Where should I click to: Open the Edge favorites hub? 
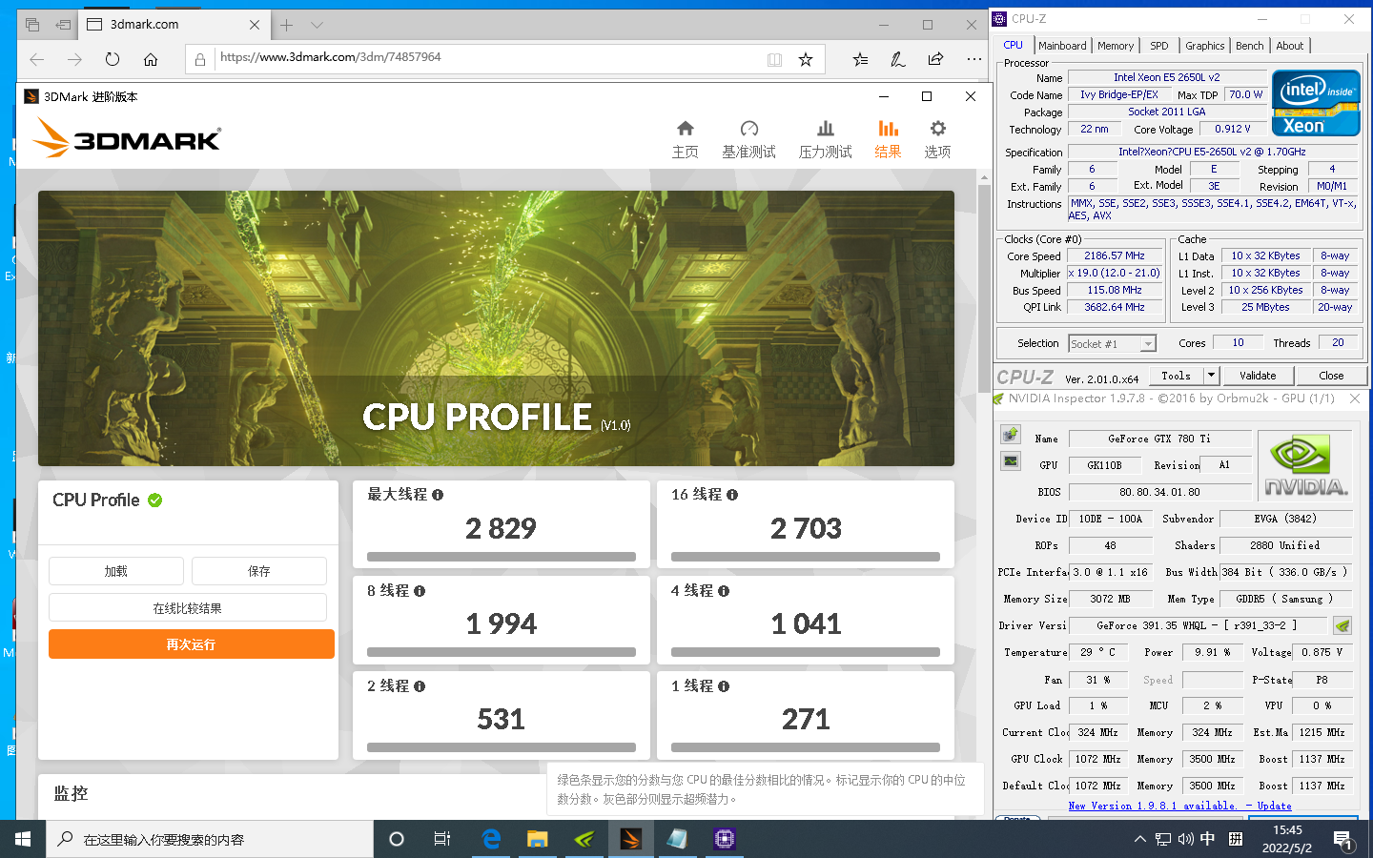coord(860,59)
